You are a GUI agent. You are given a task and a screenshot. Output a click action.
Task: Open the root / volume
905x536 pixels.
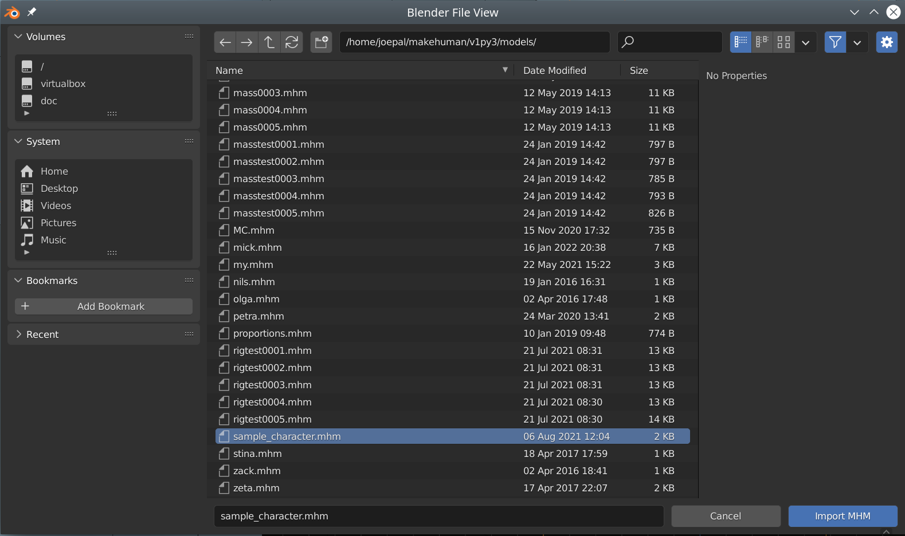click(x=103, y=66)
